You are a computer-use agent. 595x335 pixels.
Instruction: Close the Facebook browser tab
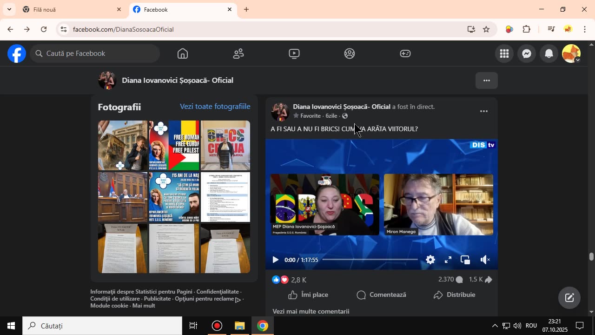[230, 9]
